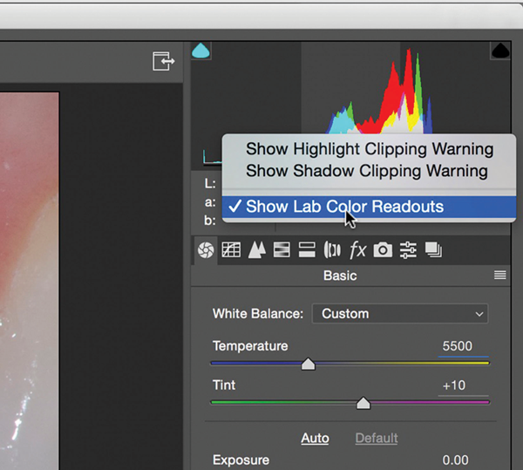Screen dimensions: 523x470
Task: Toggle the highlight clipping warning triangle
Action: tap(500, 51)
